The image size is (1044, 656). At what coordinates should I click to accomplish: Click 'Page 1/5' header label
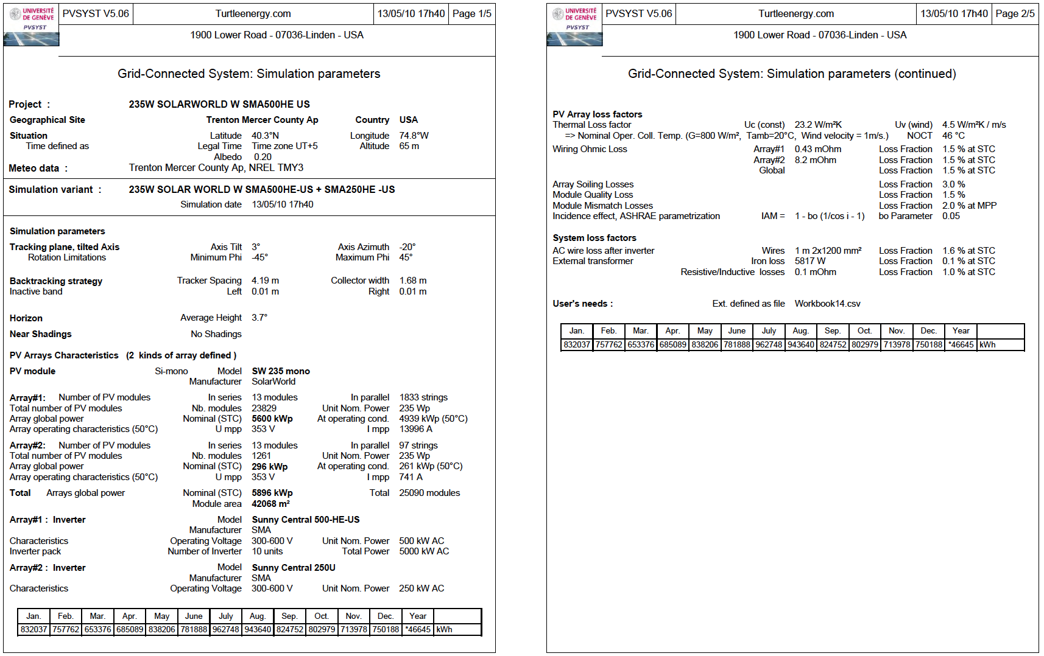(472, 13)
